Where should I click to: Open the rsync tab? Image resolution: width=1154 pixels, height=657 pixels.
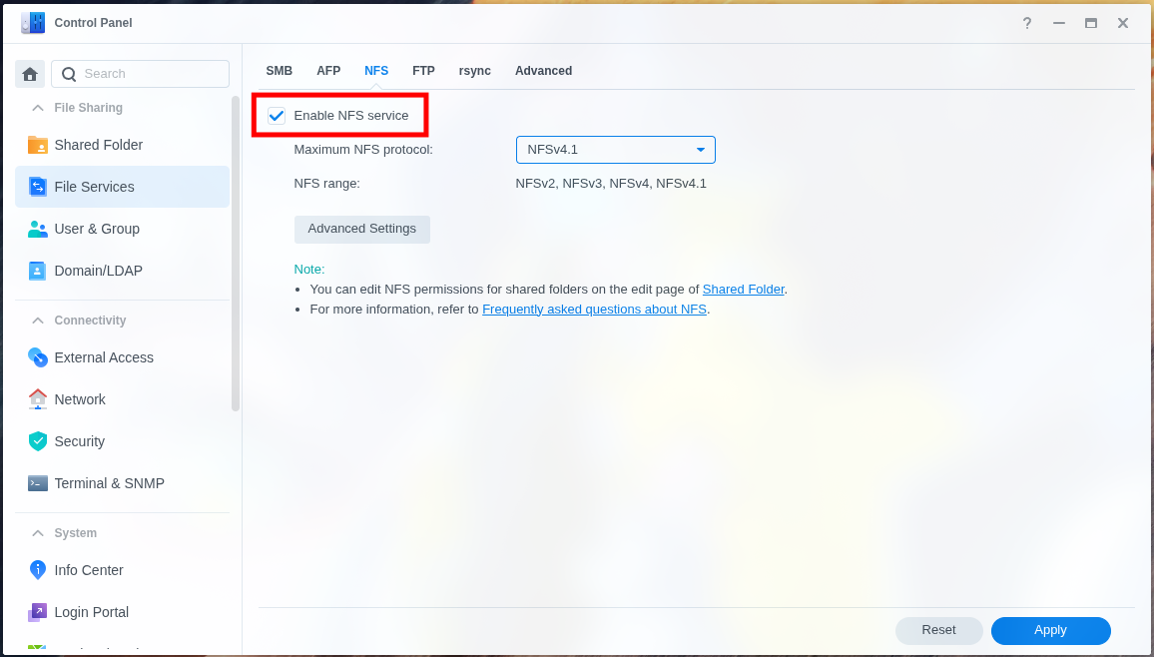pyautogui.click(x=475, y=71)
